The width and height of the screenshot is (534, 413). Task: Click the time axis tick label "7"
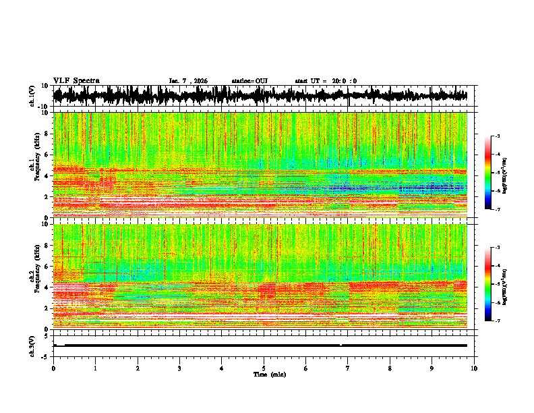tap(348, 368)
